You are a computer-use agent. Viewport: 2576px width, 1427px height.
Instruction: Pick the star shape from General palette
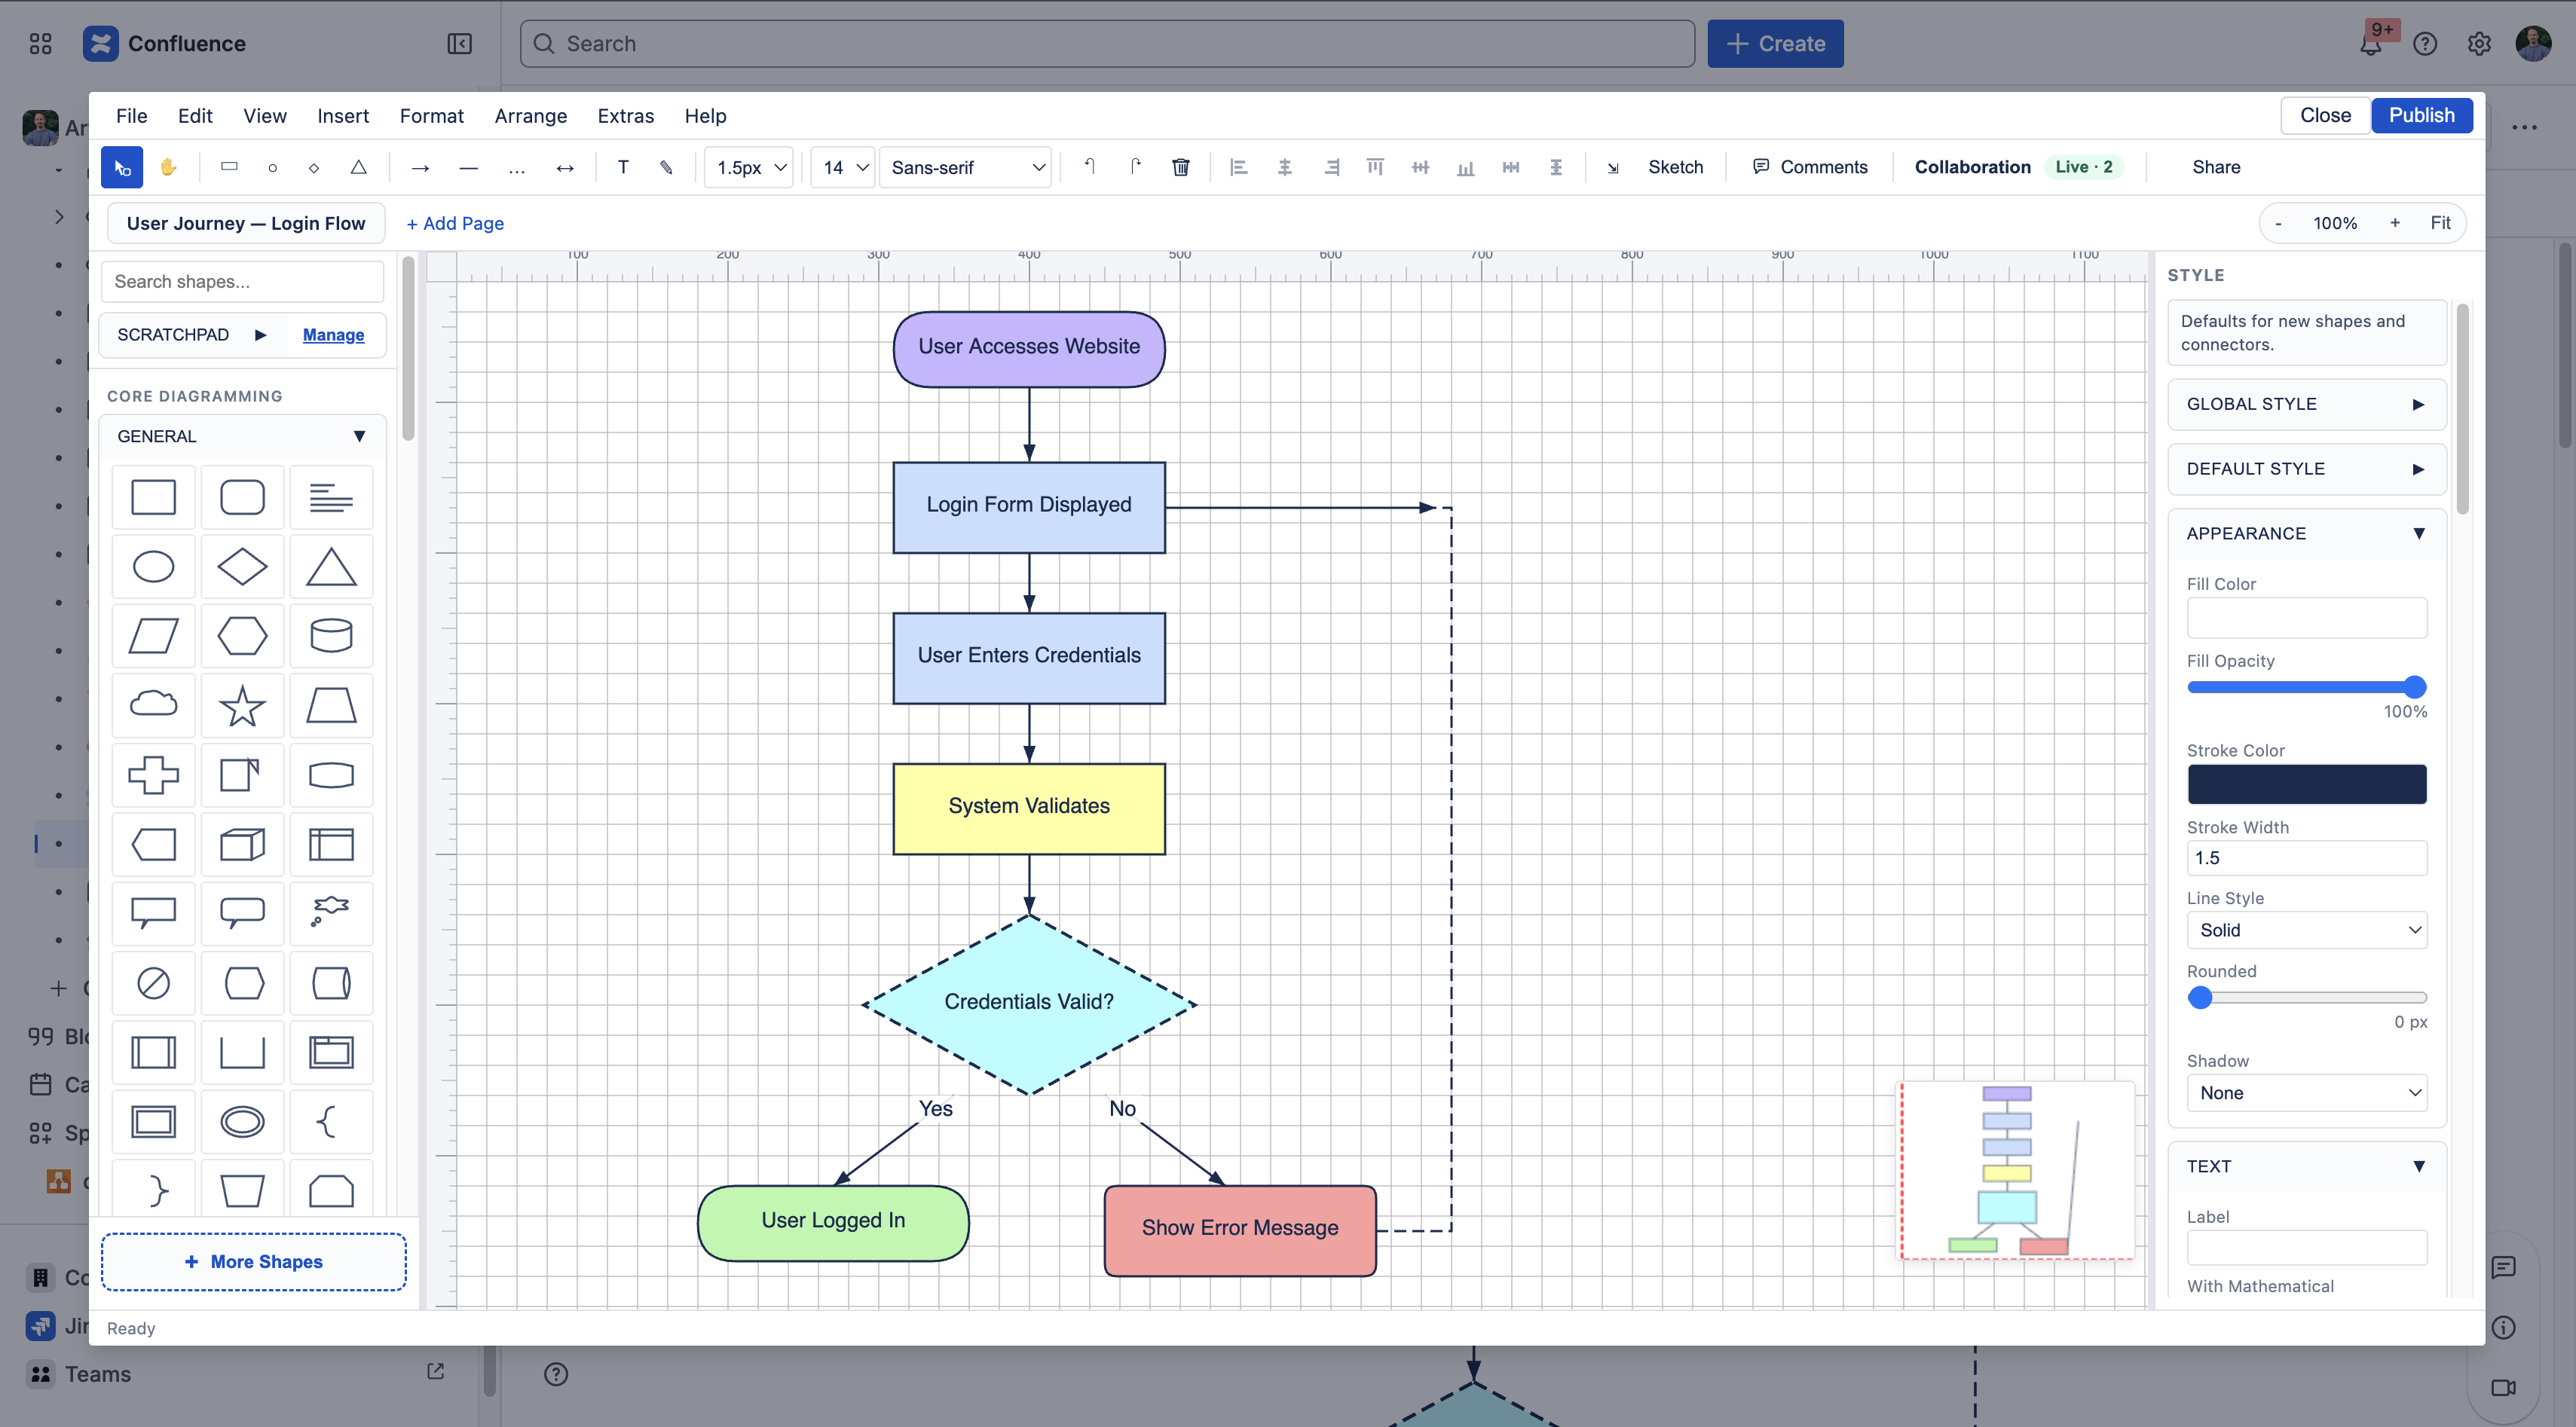(242, 705)
